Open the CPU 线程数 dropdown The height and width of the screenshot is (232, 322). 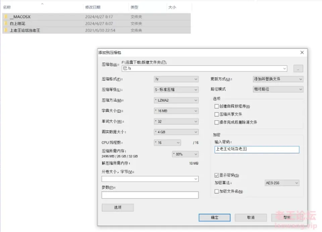pyautogui.click(x=167, y=143)
